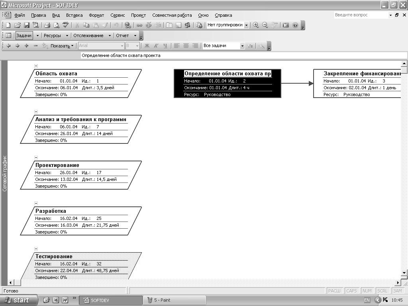Click in the Введите вопрос help box
The height and width of the screenshot is (306, 408).
pos(361,15)
